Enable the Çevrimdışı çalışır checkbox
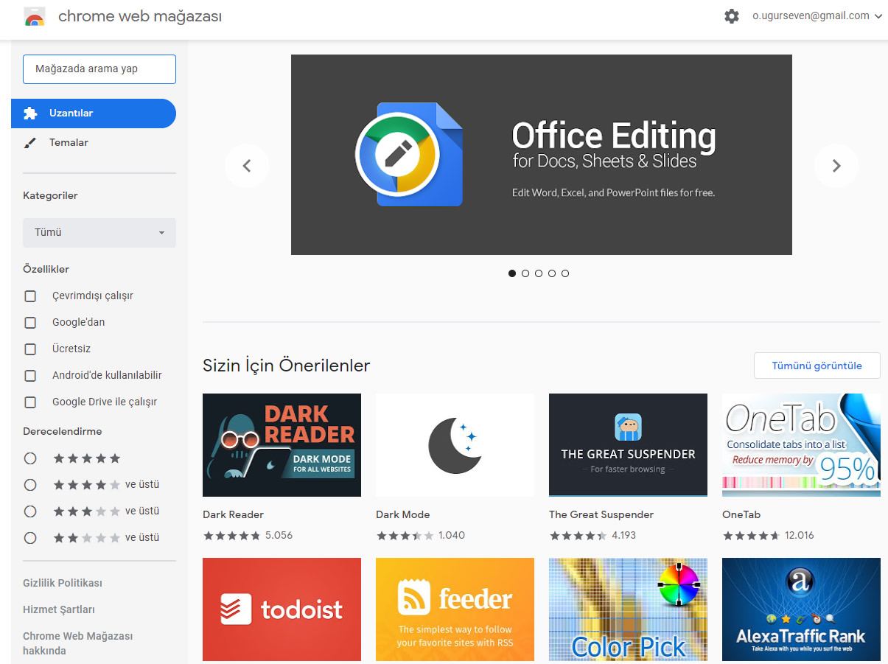The height and width of the screenshot is (664, 888). 30,296
